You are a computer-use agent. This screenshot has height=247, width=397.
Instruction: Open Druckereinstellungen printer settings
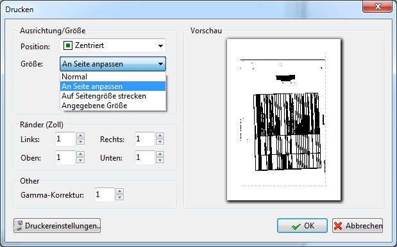57,225
